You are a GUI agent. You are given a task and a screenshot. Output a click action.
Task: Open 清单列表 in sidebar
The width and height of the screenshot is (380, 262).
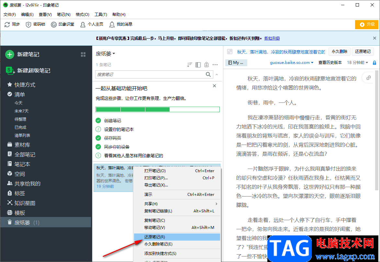22,135
